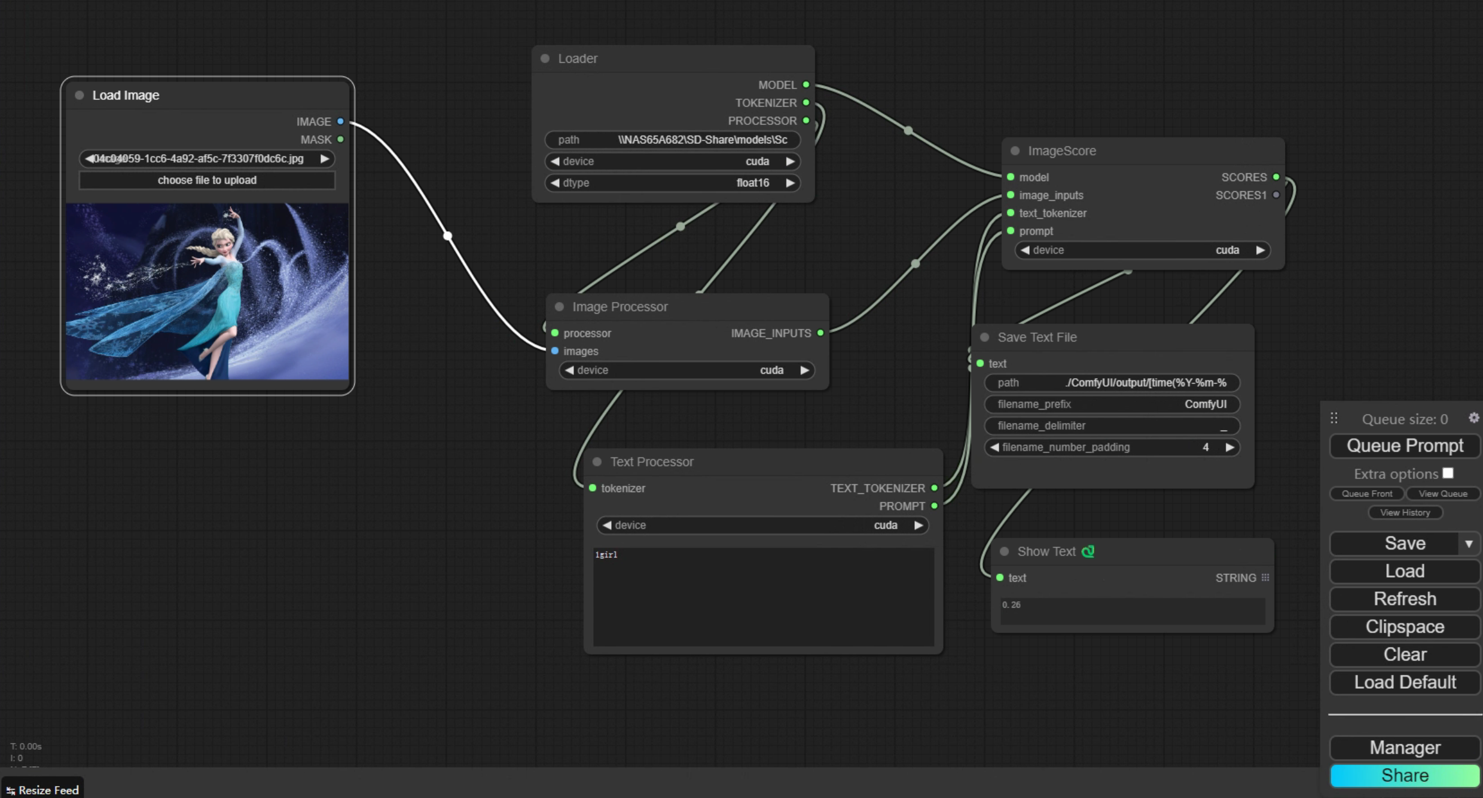Viewport: 1483px width, 798px height.
Task: Next image arrow in Load Image filename
Action: [x=325, y=159]
